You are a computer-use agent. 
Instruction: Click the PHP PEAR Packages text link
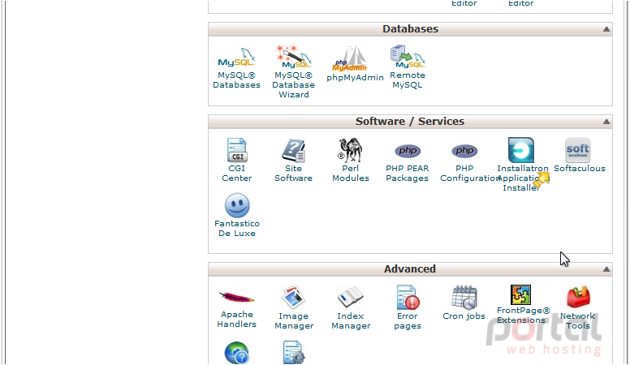pyautogui.click(x=408, y=173)
